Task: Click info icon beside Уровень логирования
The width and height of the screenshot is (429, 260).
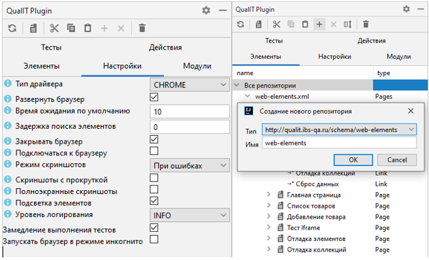Action: [x=8, y=214]
